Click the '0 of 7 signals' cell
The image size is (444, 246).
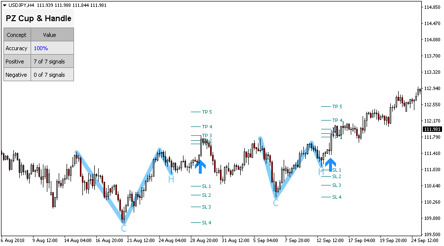point(49,75)
